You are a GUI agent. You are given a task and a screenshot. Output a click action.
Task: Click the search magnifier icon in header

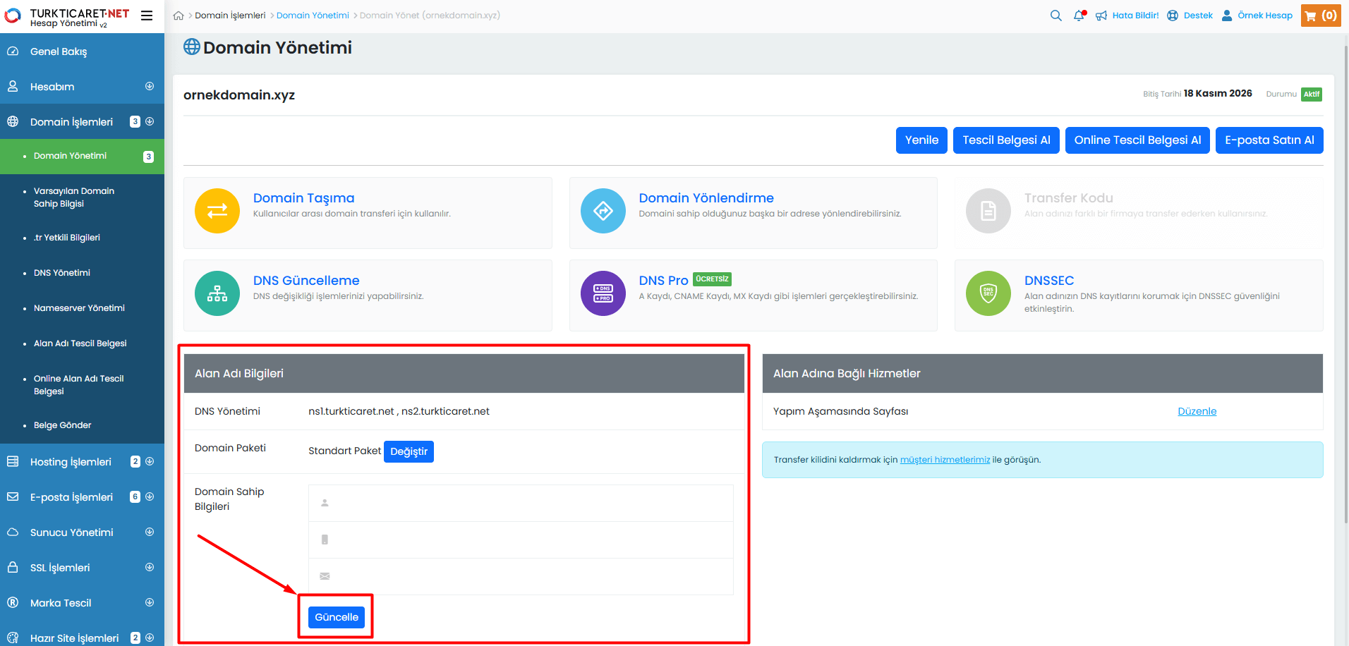click(1055, 16)
